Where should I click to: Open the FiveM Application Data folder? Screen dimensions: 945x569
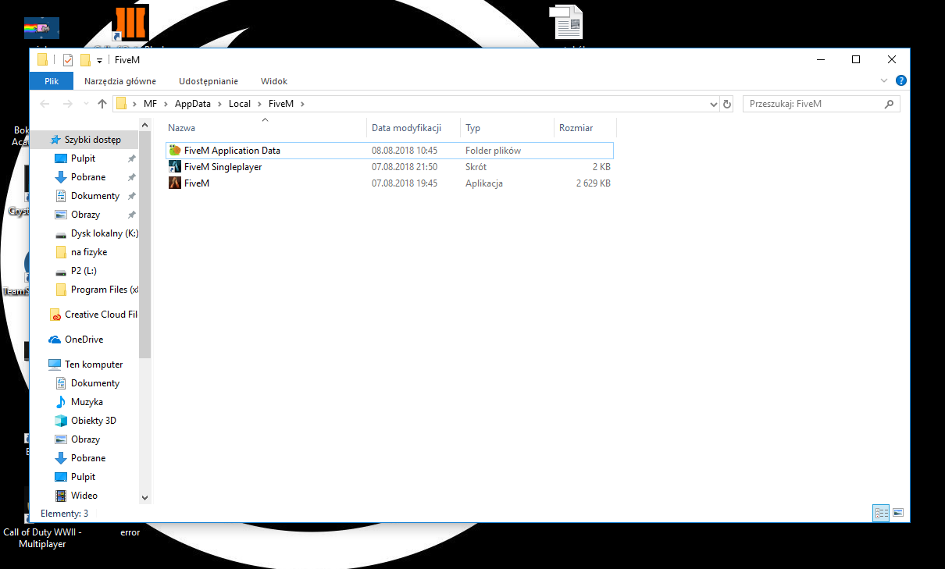coord(231,151)
